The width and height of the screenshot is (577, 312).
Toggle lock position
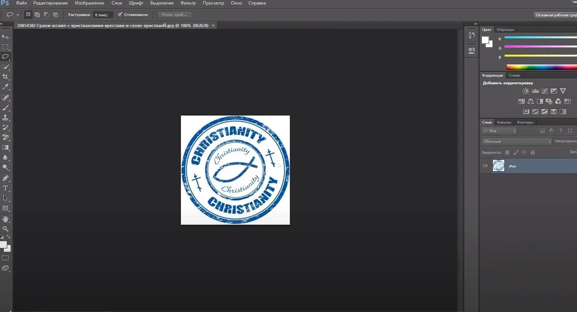point(524,152)
